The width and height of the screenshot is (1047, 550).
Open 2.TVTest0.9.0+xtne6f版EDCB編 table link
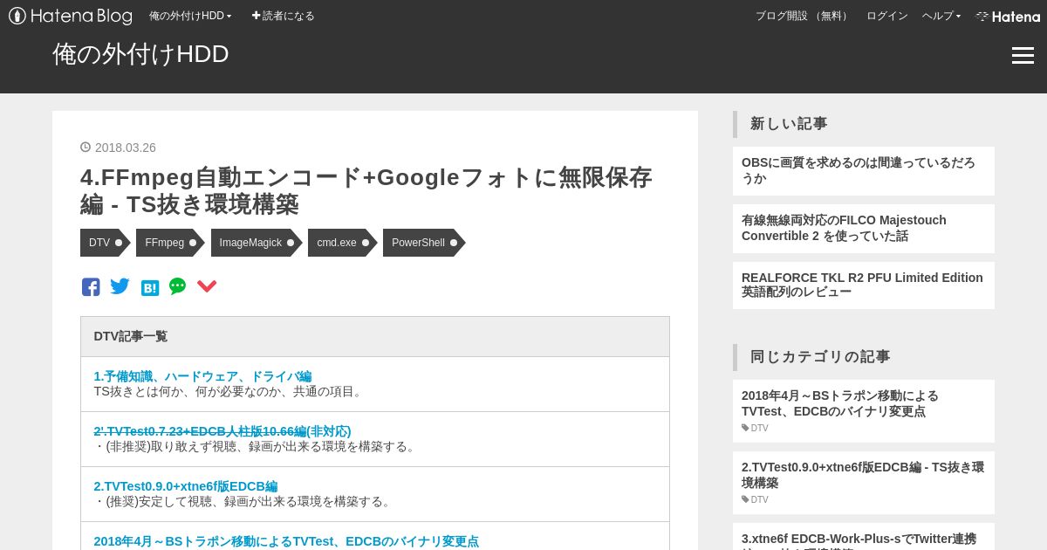pos(186,486)
